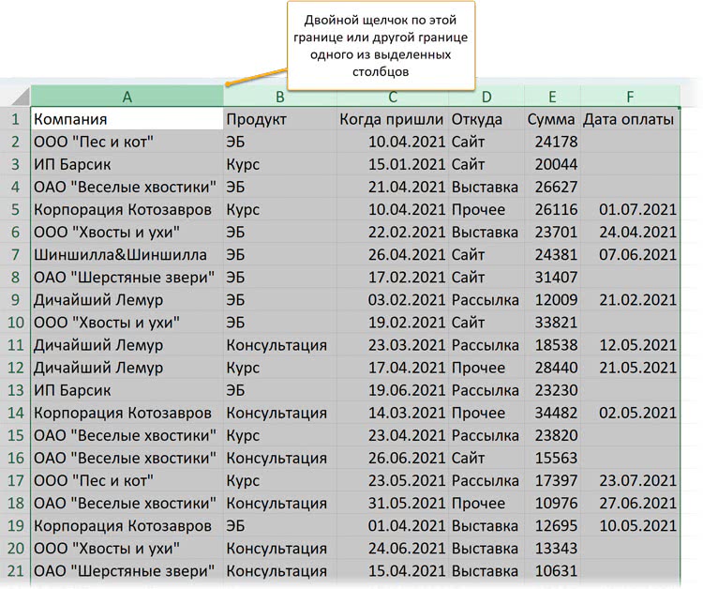The height and width of the screenshot is (589, 703).
Task: Select row 5 header
Action: point(15,209)
